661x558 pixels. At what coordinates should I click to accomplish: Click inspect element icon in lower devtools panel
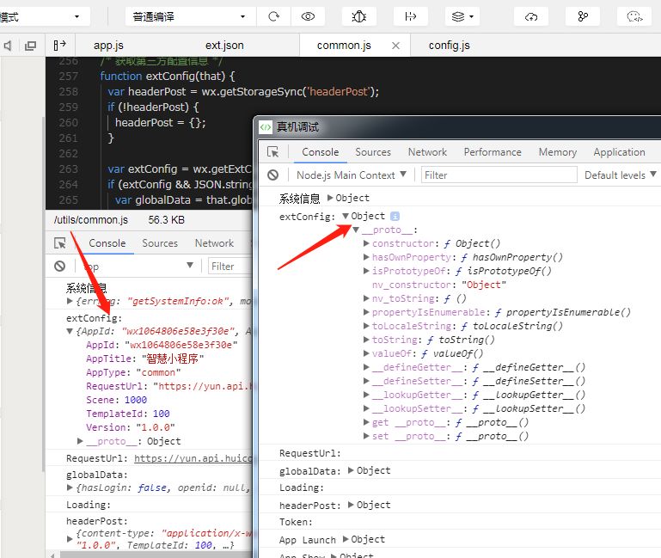[60, 243]
